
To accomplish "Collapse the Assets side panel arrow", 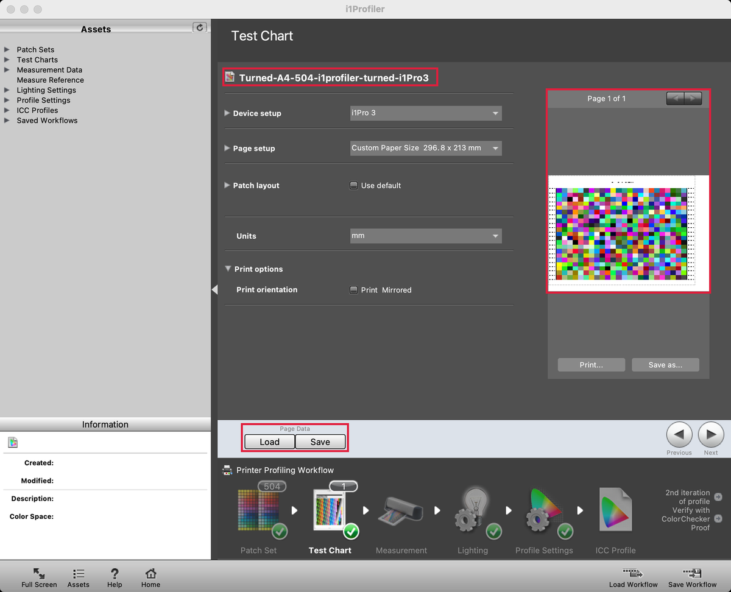I will [x=214, y=290].
